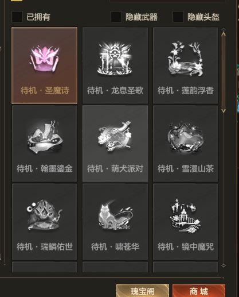Choose the 待机·龙息圣歌 throne icon

[x=115, y=59]
